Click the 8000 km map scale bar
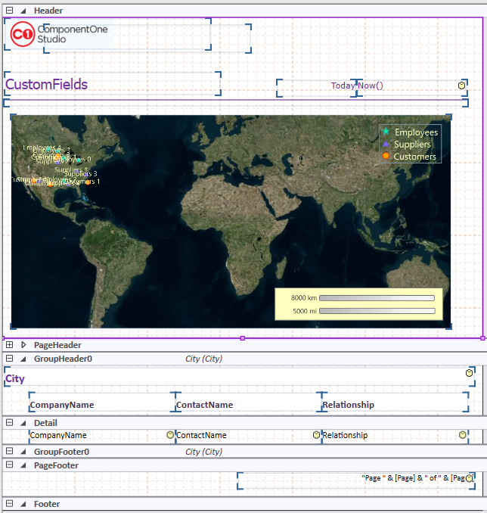The width and height of the screenshot is (487, 513). [x=377, y=298]
